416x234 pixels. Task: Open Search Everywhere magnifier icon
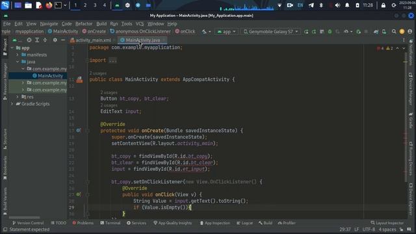pos(394,32)
